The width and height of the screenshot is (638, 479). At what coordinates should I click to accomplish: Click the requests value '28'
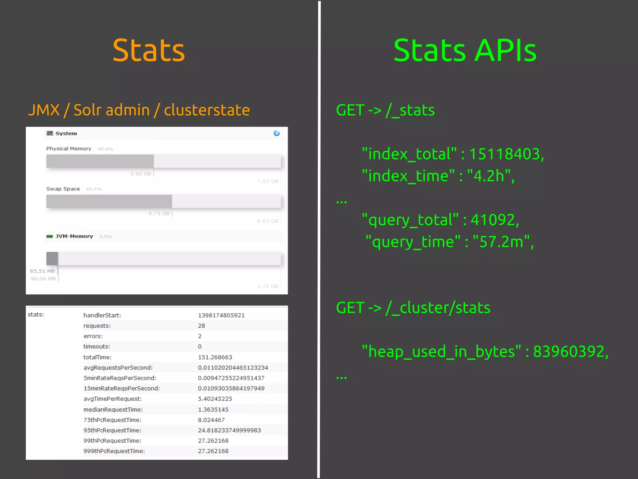[x=202, y=326]
